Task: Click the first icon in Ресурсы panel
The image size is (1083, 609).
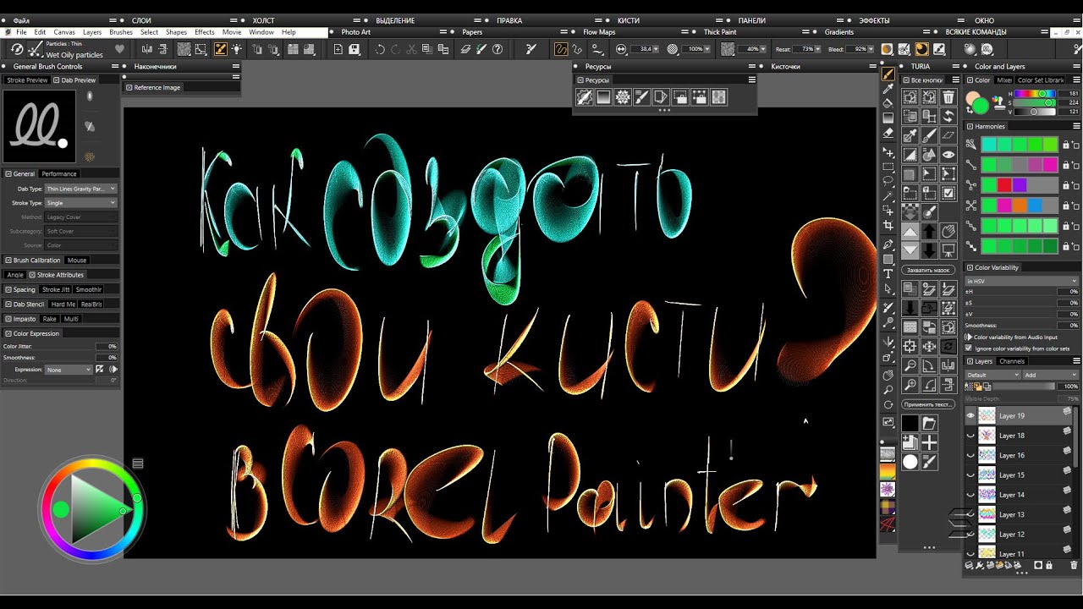Action: click(x=585, y=97)
